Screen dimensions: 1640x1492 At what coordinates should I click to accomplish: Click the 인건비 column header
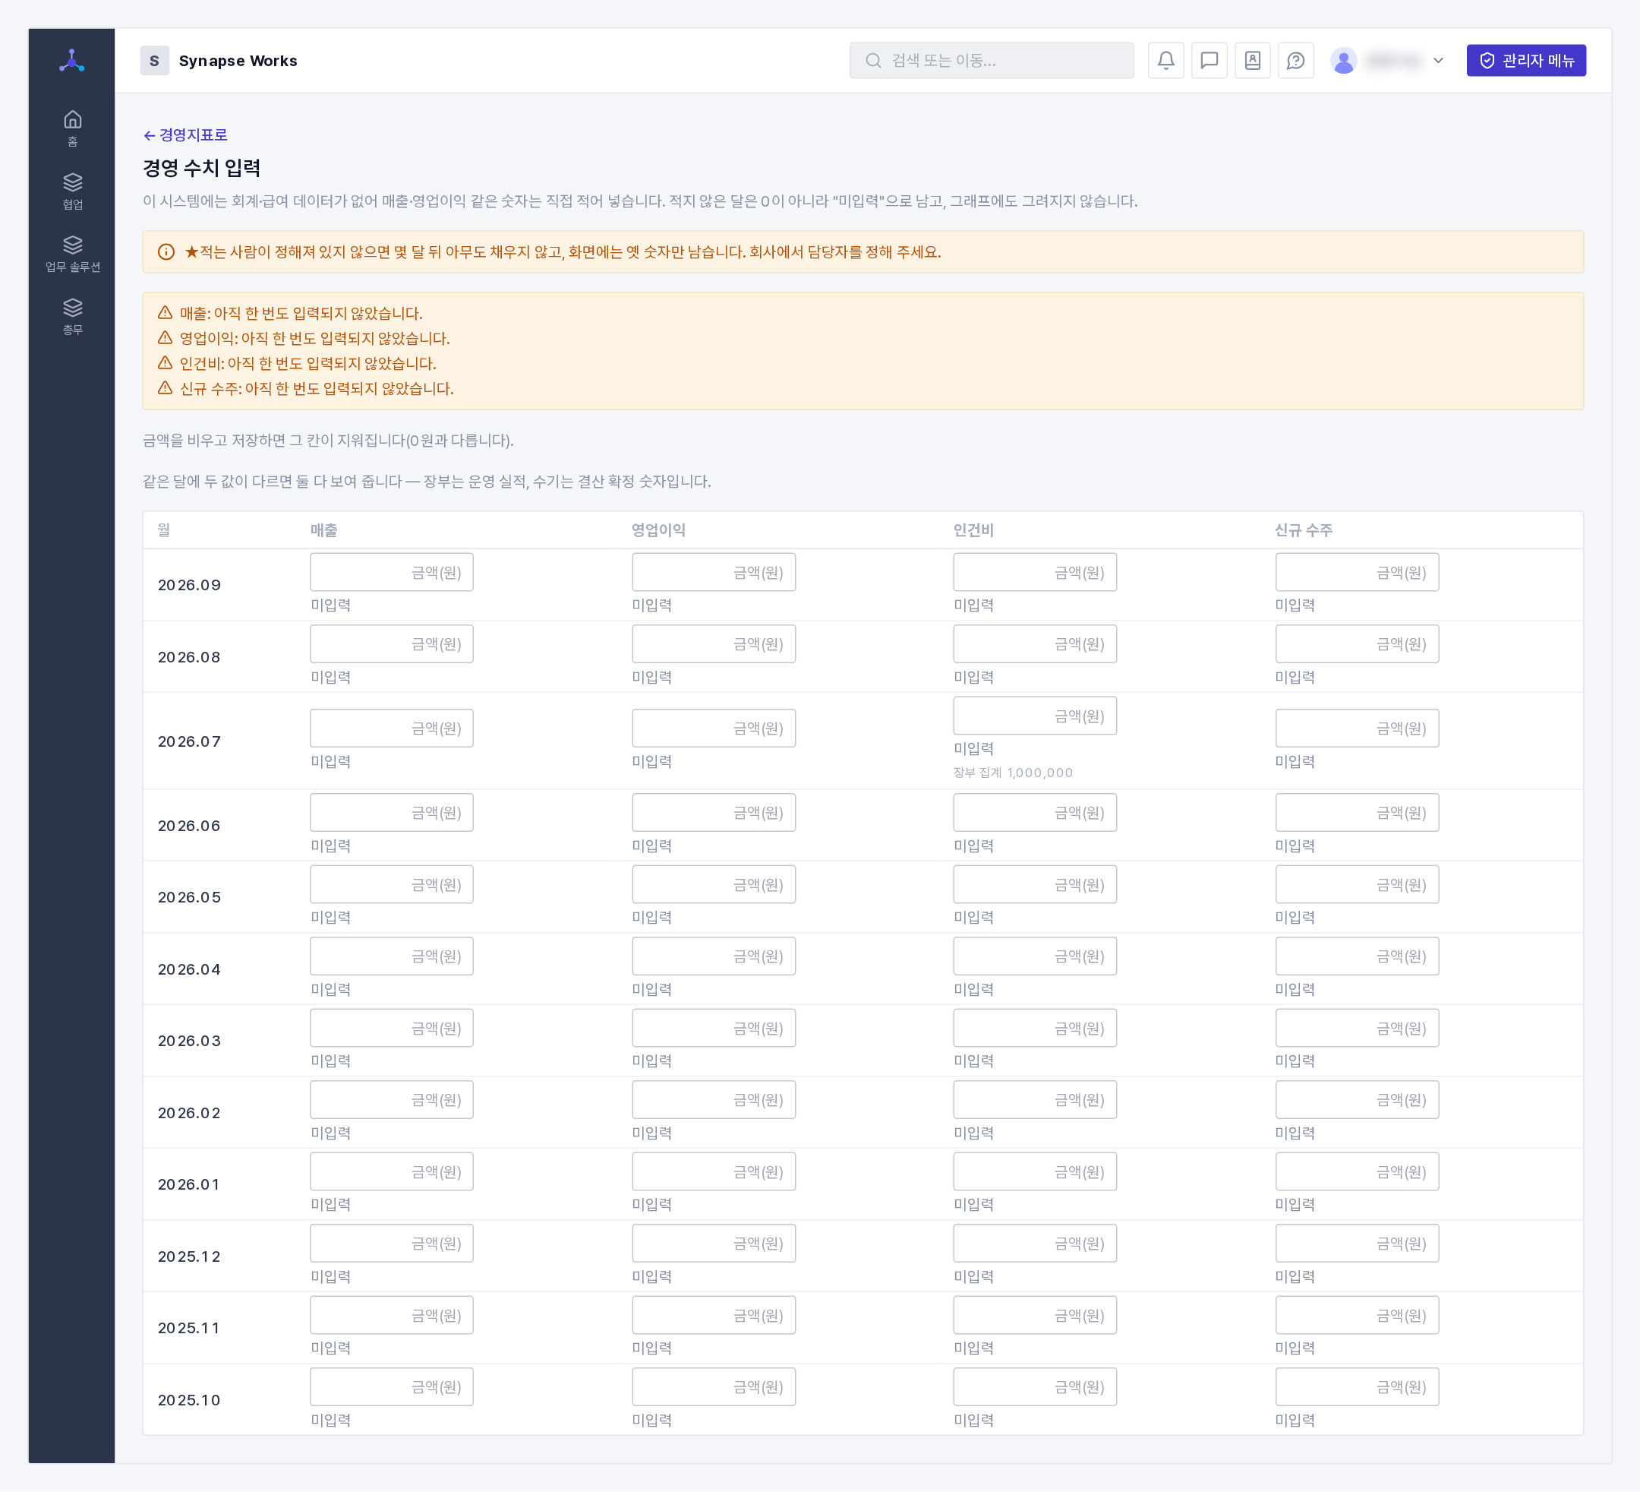pyautogui.click(x=973, y=530)
